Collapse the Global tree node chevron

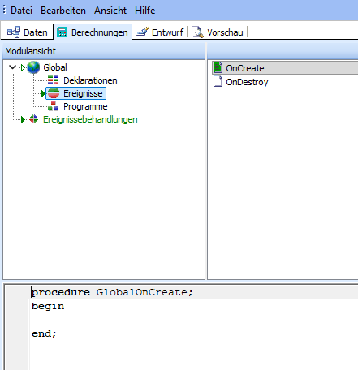point(12,67)
